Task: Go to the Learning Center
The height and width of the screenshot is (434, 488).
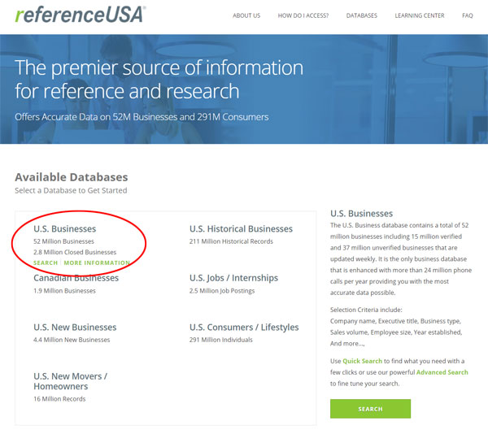Action: [x=420, y=15]
